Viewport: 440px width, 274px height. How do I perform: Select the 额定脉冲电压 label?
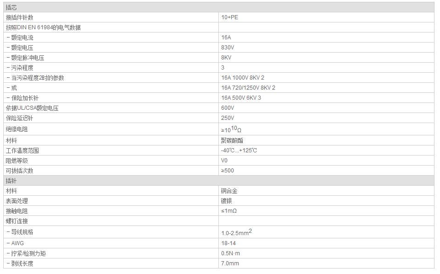25,58
